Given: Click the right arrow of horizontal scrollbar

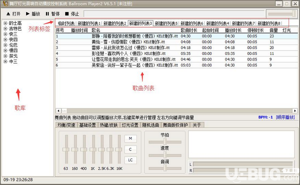Looking at the screenshot, I should pyautogui.click(x=295, y=110).
